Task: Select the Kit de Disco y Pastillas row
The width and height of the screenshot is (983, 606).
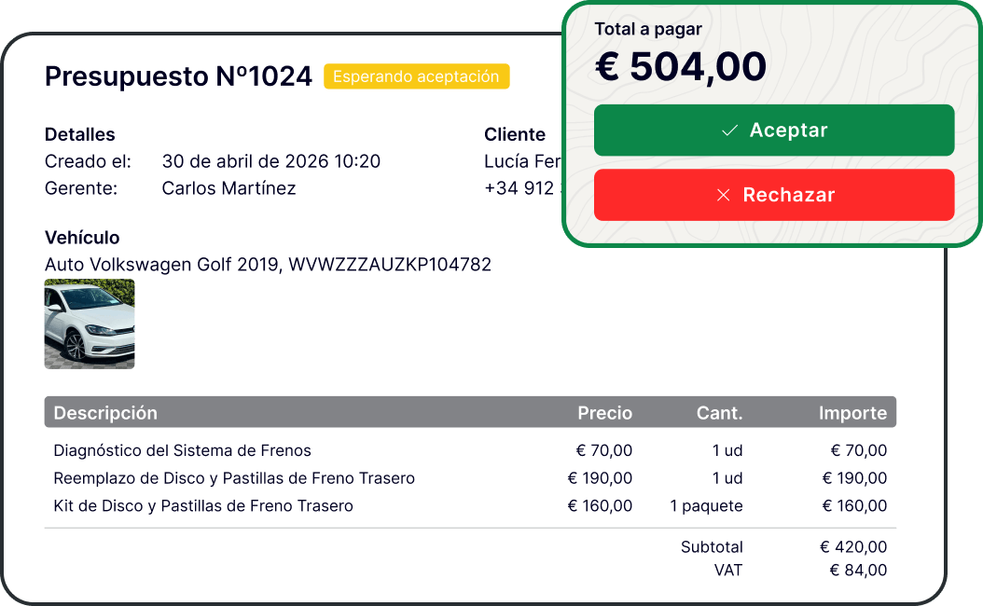Action: (x=470, y=505)
